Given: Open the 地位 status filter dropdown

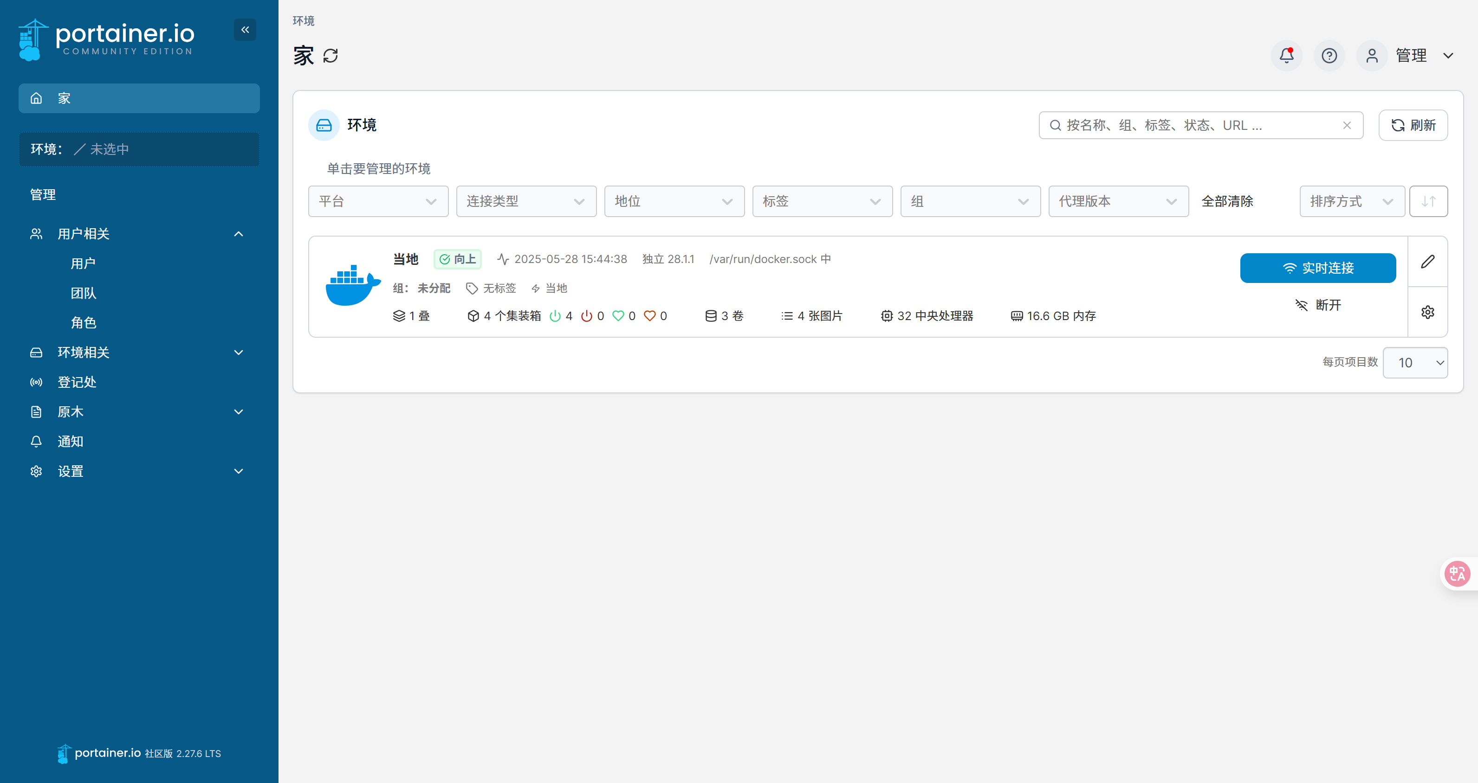Looking at the screenshot, I should pyautogui.click(x=674, y=201).
